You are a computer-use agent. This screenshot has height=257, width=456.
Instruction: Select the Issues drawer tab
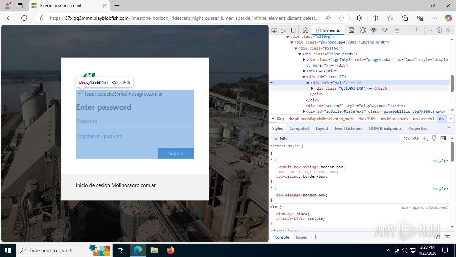tap(301, 237)
